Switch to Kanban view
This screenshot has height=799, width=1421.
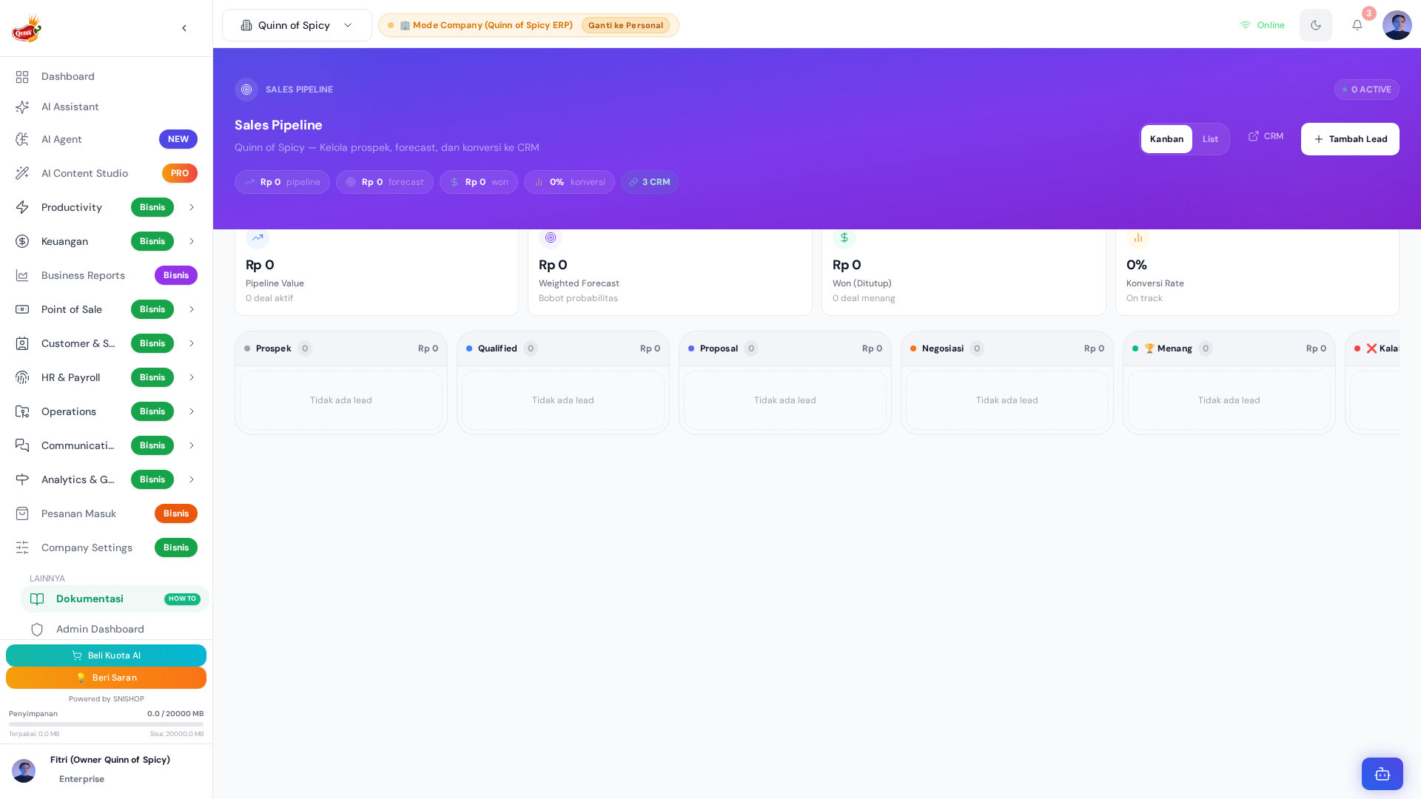tap(1166, 139)
